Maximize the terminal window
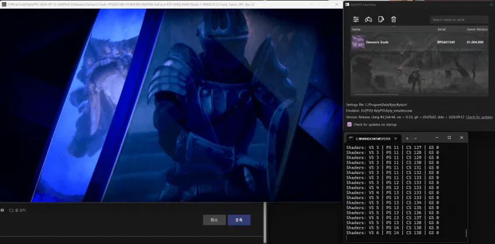This screenshot has width=495, height=244. 449,138
